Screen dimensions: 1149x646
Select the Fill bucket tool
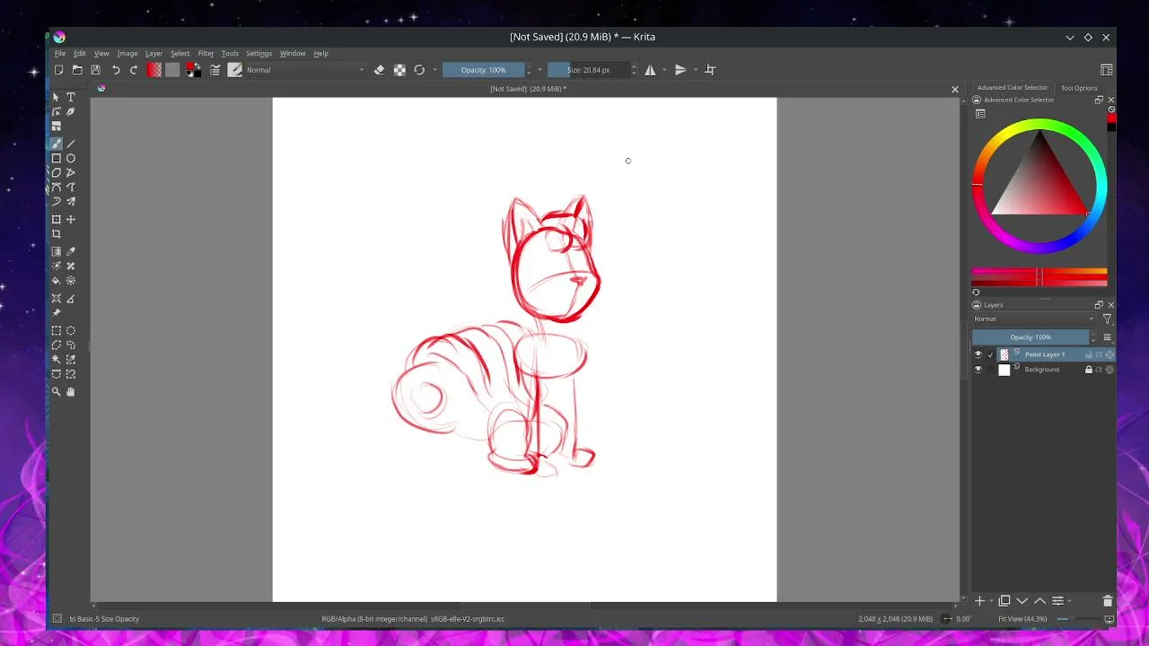coord(57,280)
